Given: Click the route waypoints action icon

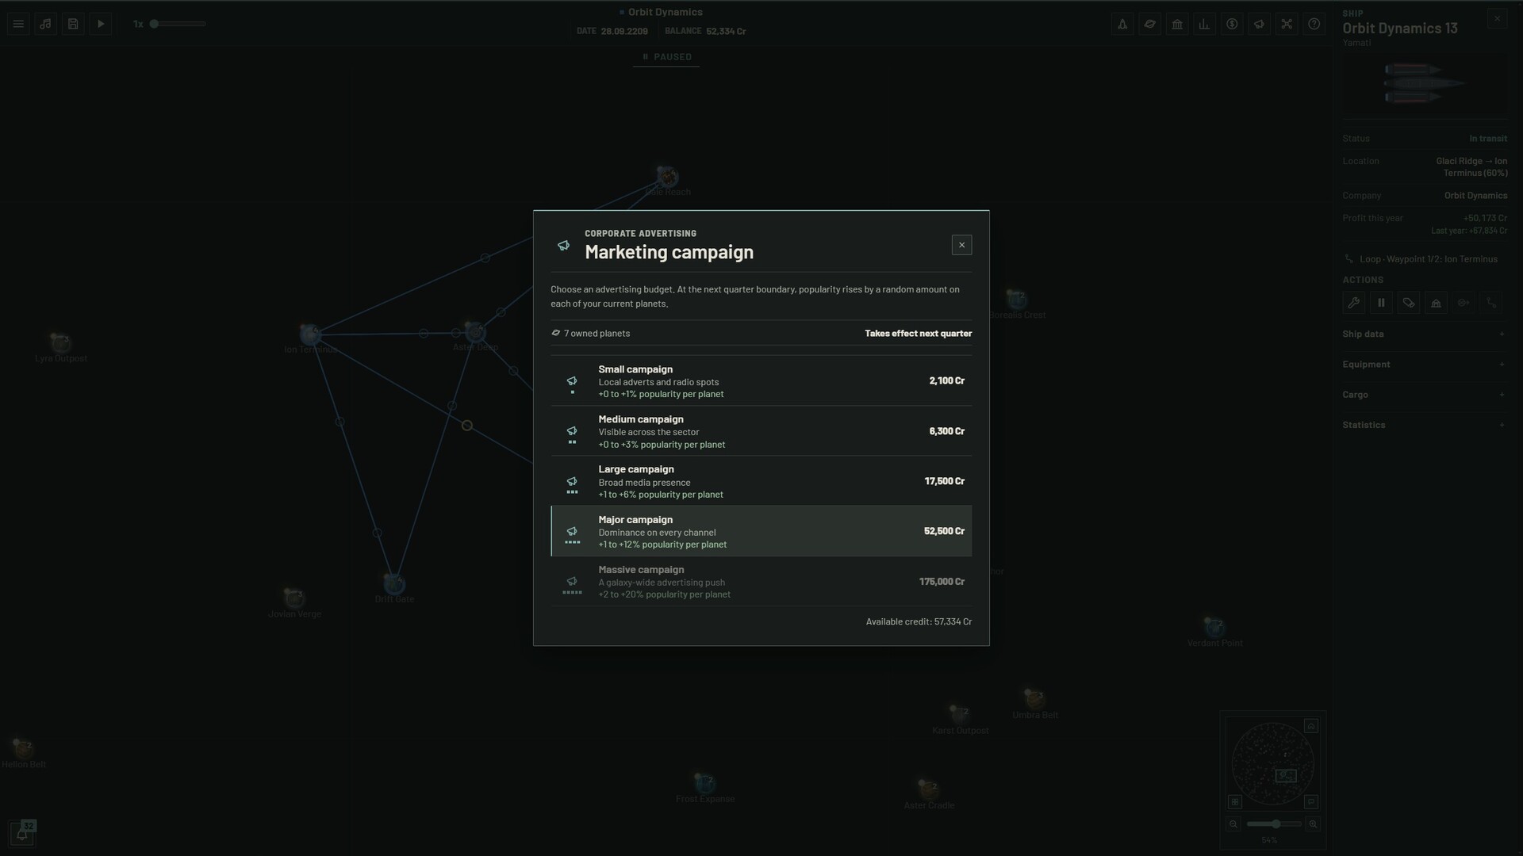Looking at the screenshot, I should click(x=1491, y=303).
